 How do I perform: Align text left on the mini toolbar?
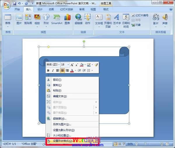(57, 71)
